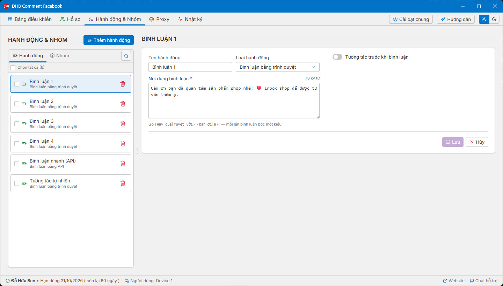Enable Tương tác trước khi bình luận toggle
The width and height of the screenshot is (503, 286).
337,57
